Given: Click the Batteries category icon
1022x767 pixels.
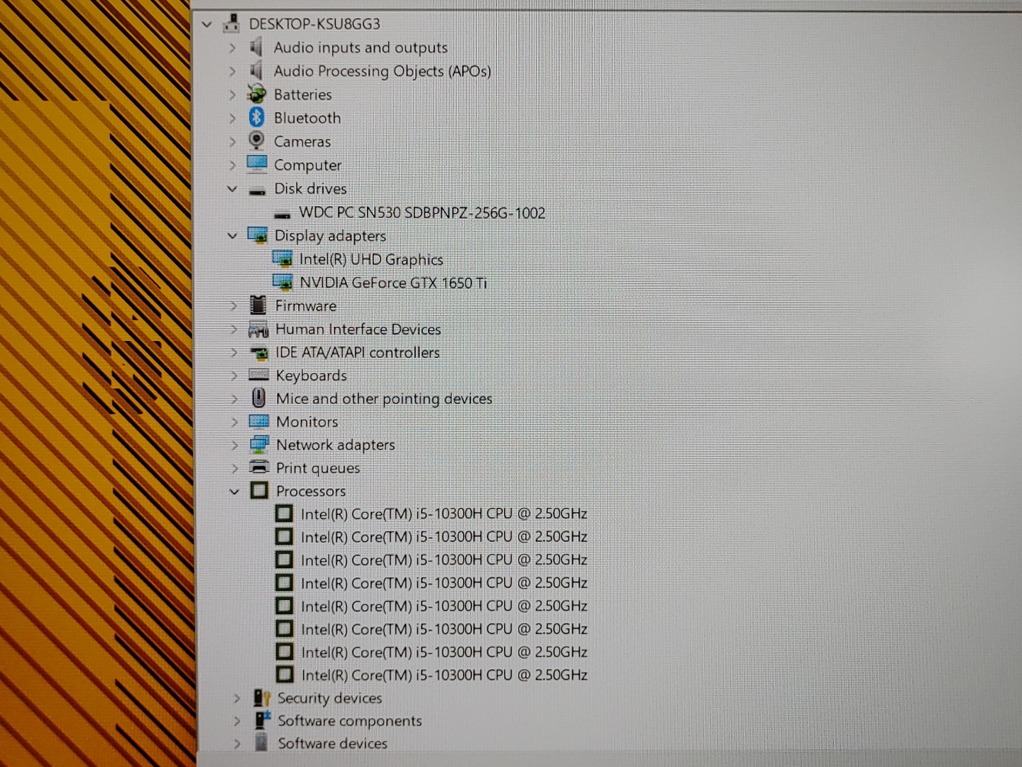Looking at the screenshot, I should coord(257,94).
